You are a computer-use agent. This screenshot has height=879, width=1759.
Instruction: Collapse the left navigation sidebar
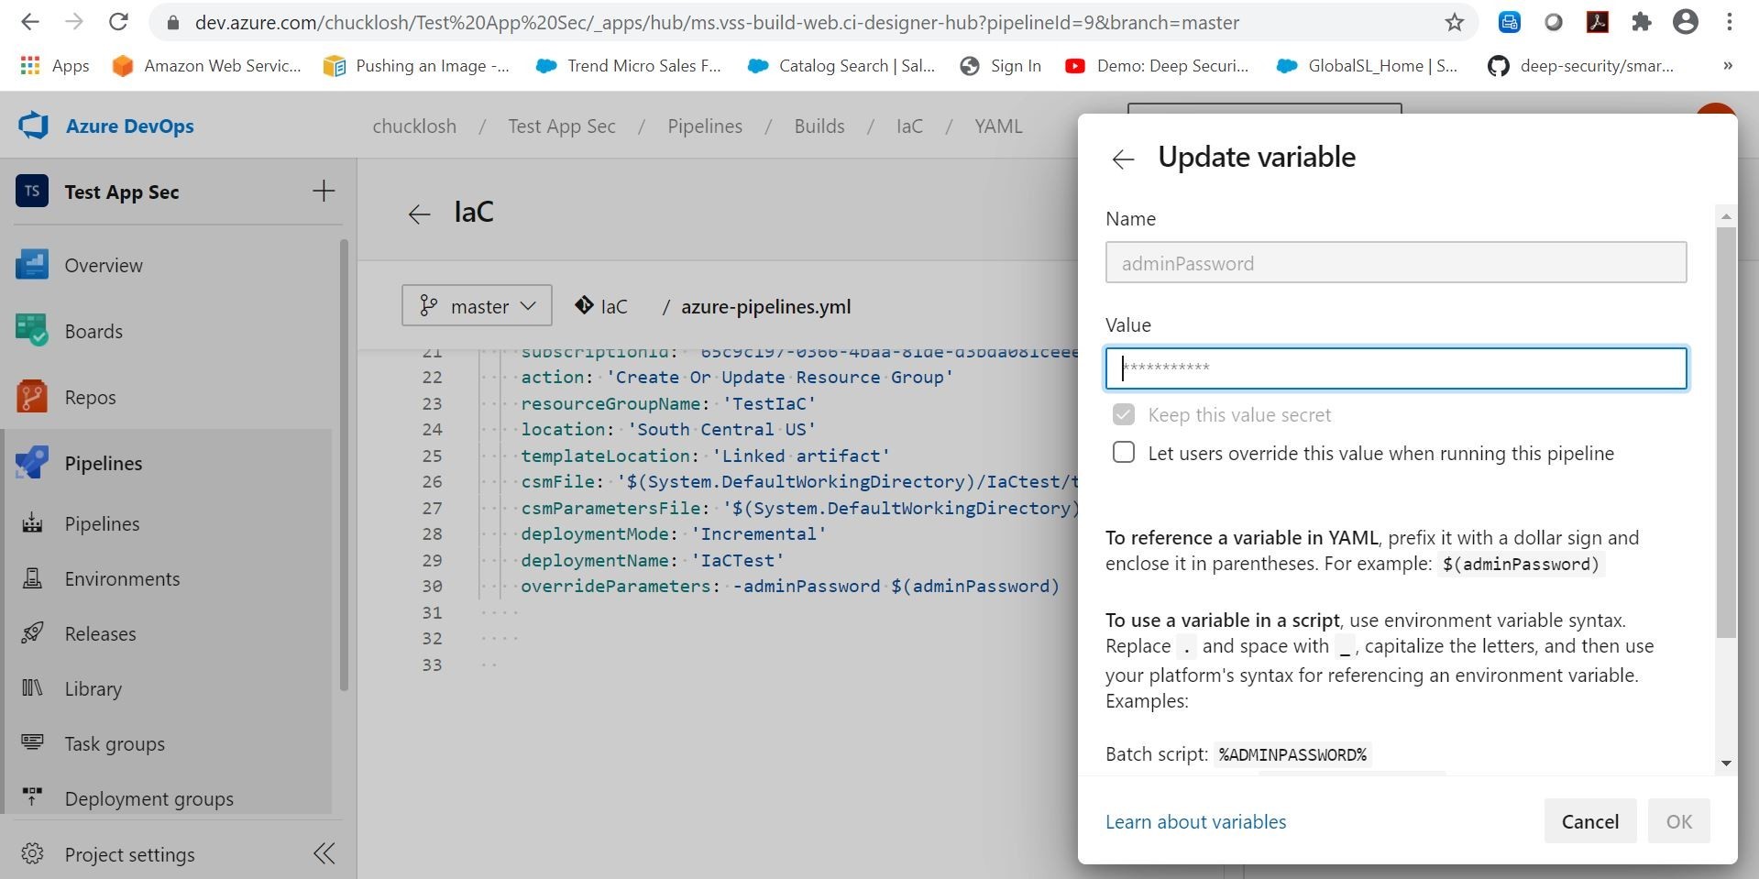pyautogui.click(x=324, y=853)
